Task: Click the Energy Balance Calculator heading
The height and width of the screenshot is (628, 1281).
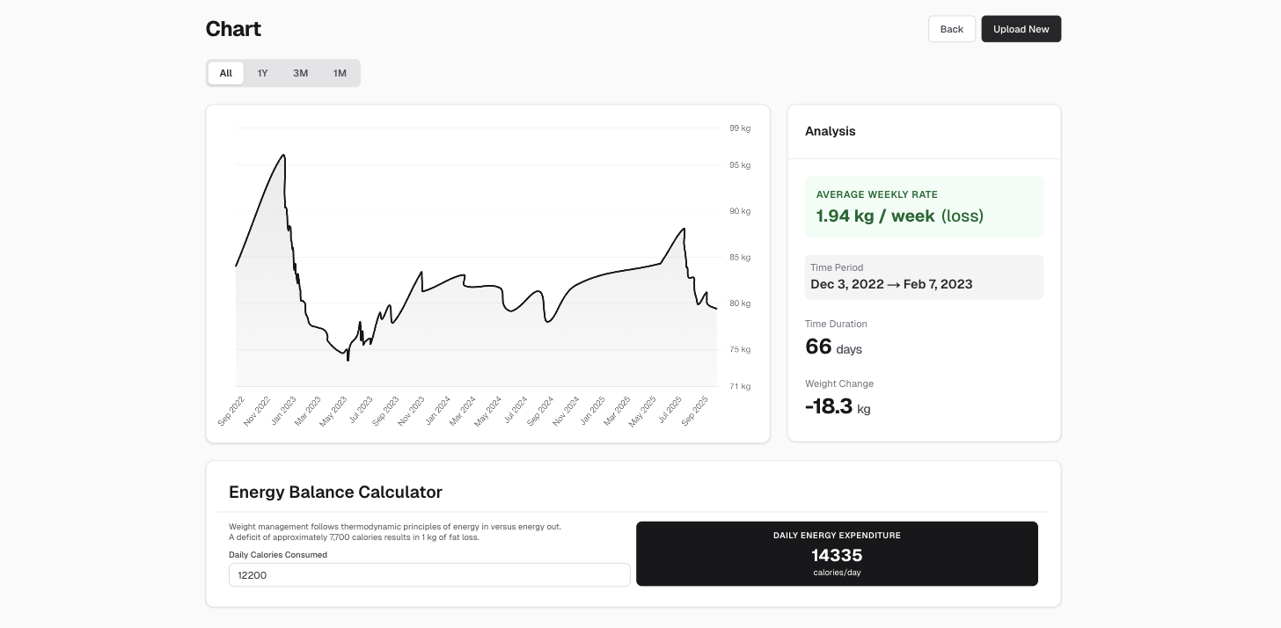Action: tap(335, 492)
